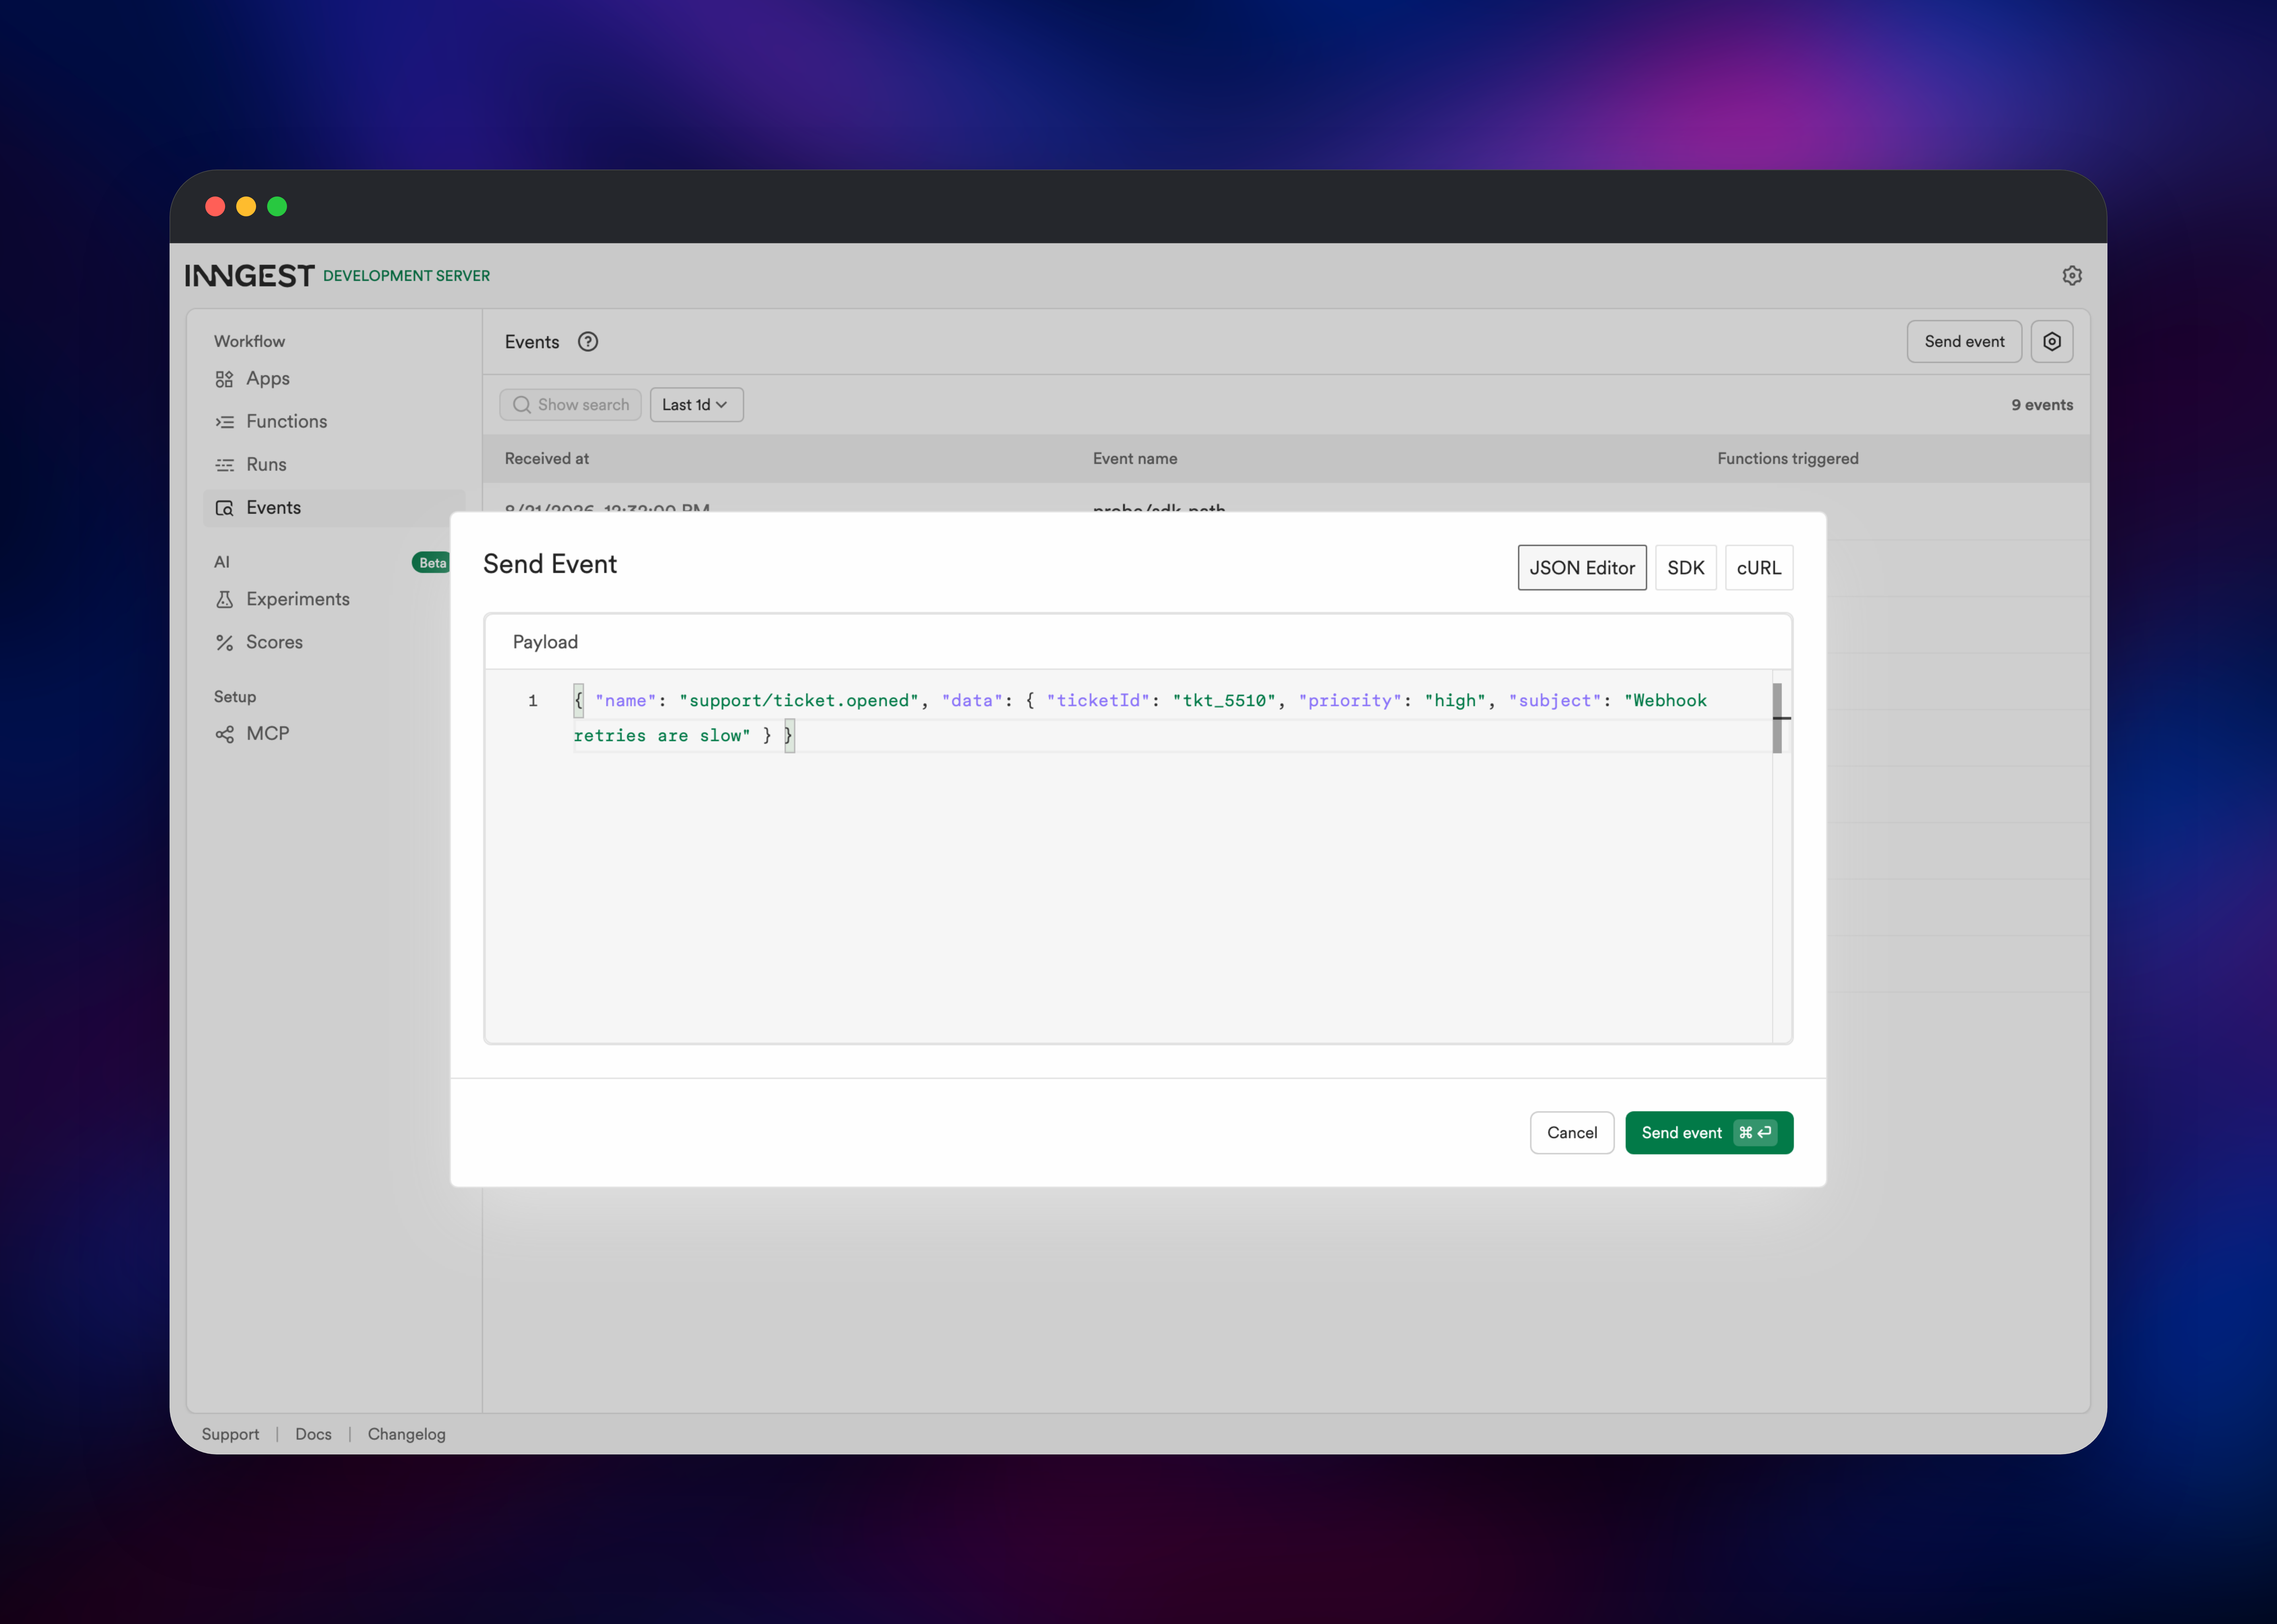Open MCP under Setup
The width and height of the screenshot is (2277, 1624).
pyautogui.click(x=334, y=734)
